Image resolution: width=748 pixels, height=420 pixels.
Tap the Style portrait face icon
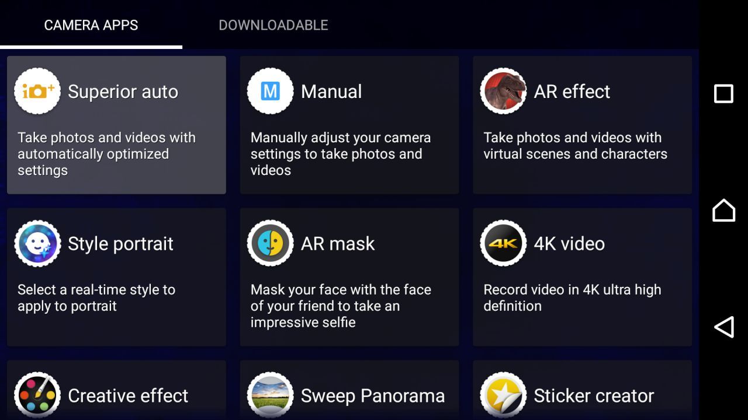tap(37, 243)
